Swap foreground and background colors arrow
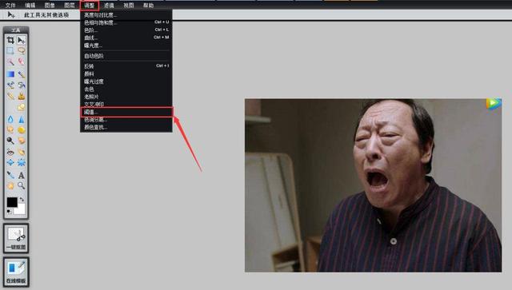This screenshot has width=512, height=290. coord(22,199)
